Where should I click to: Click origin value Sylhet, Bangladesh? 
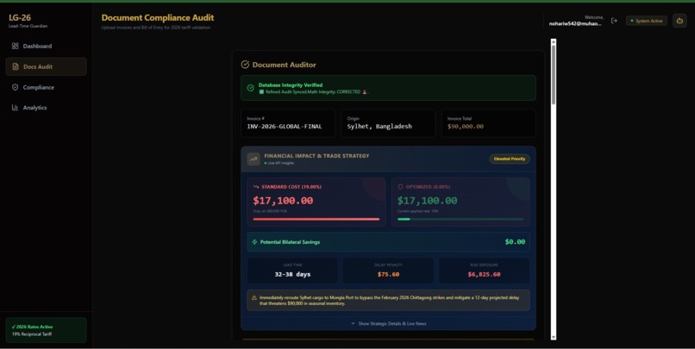379,127
